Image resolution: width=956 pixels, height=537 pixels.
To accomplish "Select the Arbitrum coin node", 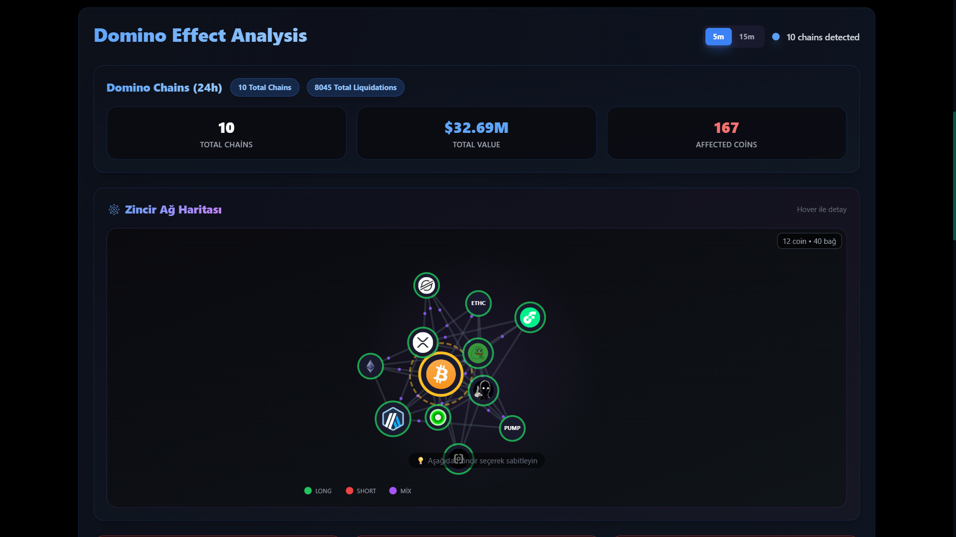I will pyautogui.click(x=393, y=419).
